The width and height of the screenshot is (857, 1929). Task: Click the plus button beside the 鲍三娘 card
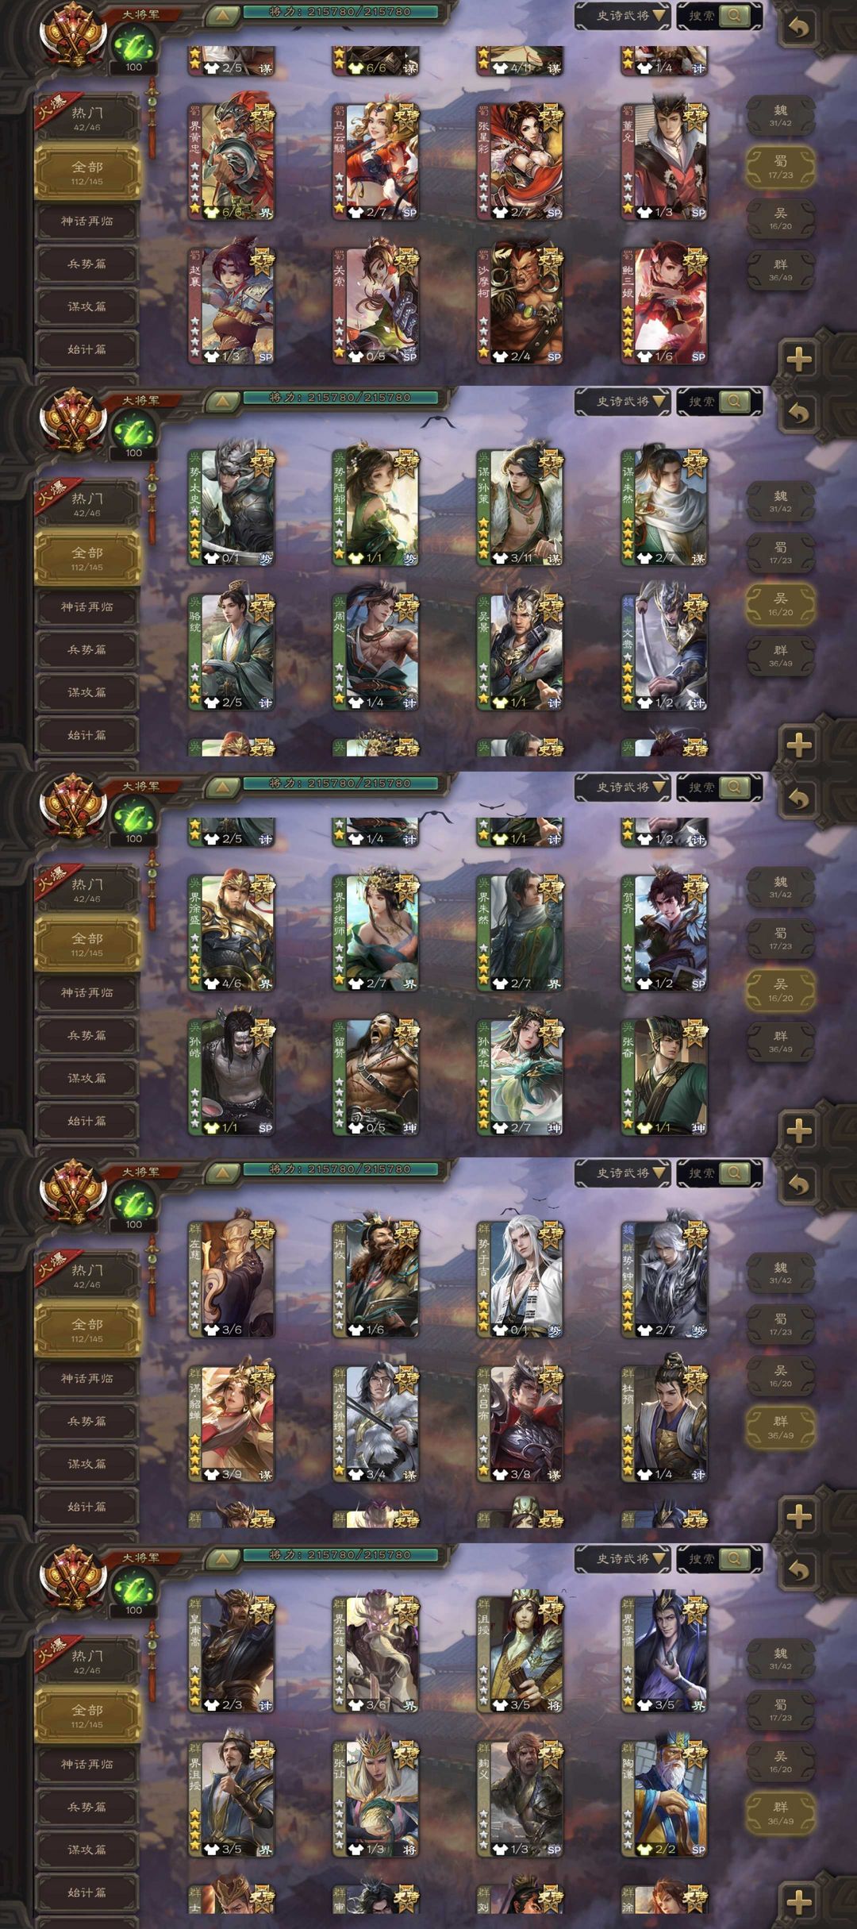[x=799, y=359]
